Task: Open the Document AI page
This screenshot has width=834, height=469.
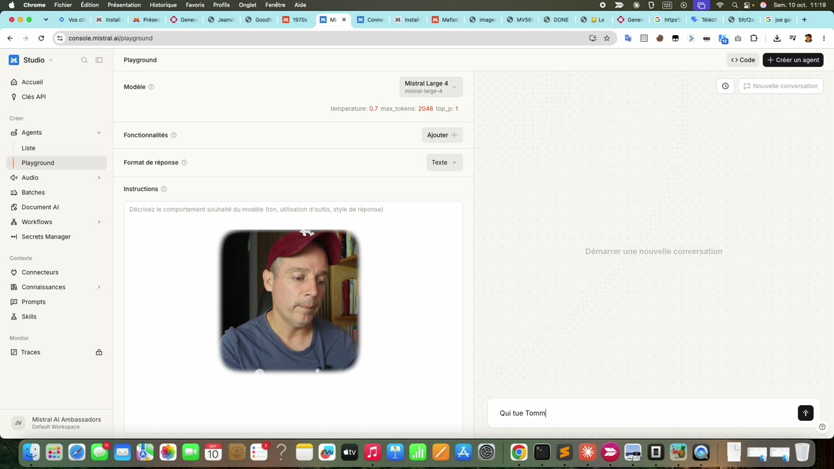Action: coord(57,207)
